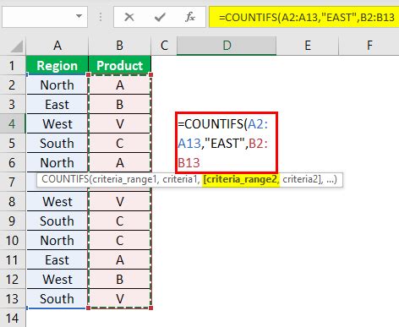Screen dimensions: 399x327
Task: Select cell A13 containing South
Action: click(x=57, y=298)
